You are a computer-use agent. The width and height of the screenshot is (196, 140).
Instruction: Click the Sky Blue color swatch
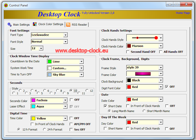tap(50, 75)
